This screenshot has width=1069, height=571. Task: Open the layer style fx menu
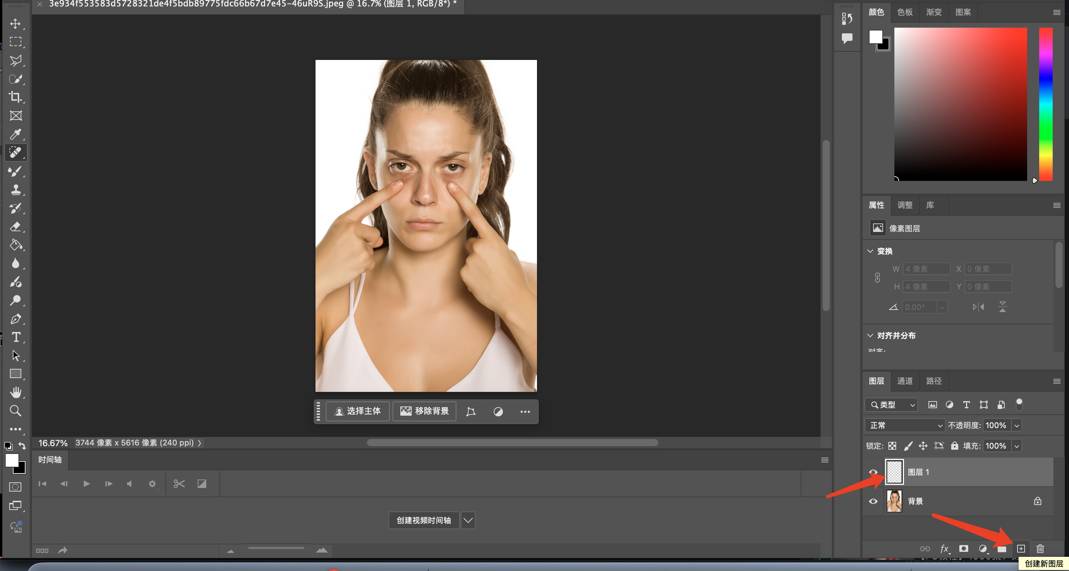944,549
